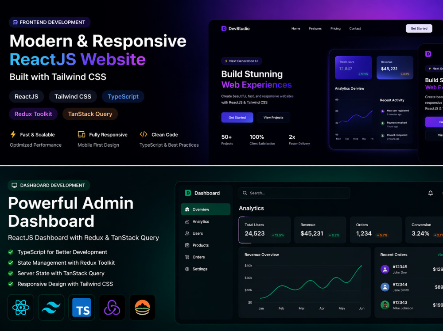The width and height of the screenshot is (443, 331).
Task: Click the monitor icon in Dashboard Development badge
Action: pyautogui.click(x=15, y=185)
